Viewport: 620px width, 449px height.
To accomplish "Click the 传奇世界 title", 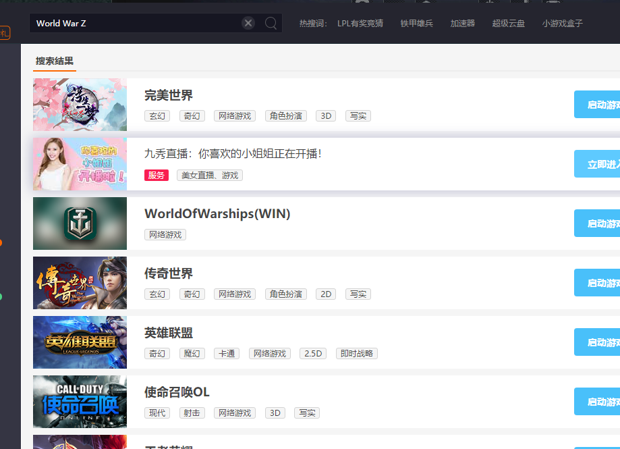I will click(169, 273).
